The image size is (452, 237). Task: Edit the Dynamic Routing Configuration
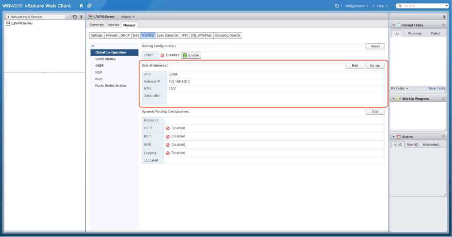[375, 112]
